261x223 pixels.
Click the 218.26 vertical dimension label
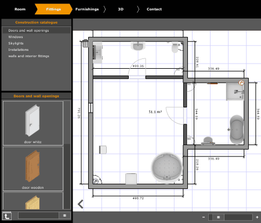(197, 165)
